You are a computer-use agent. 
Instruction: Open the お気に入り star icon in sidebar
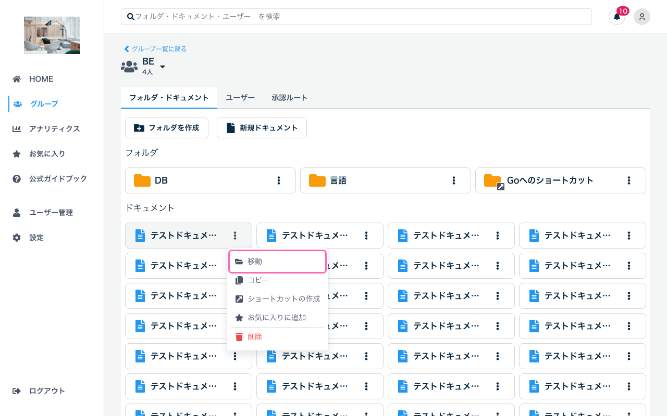[18, 153]
